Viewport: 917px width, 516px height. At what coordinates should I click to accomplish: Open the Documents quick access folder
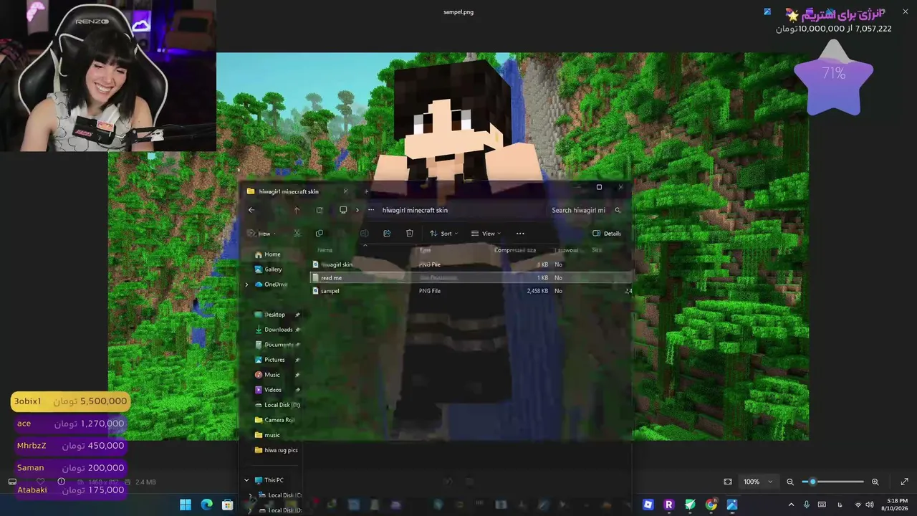pyautogui.click(x=274, y=345)
